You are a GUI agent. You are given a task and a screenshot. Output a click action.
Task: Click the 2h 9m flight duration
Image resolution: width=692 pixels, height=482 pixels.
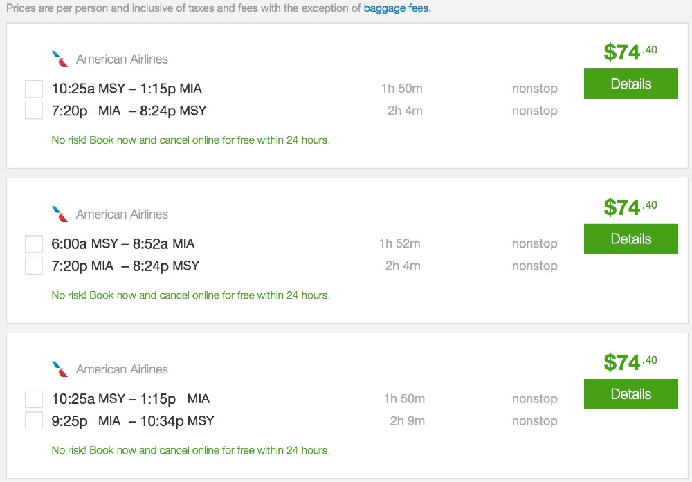coord(407,420)
